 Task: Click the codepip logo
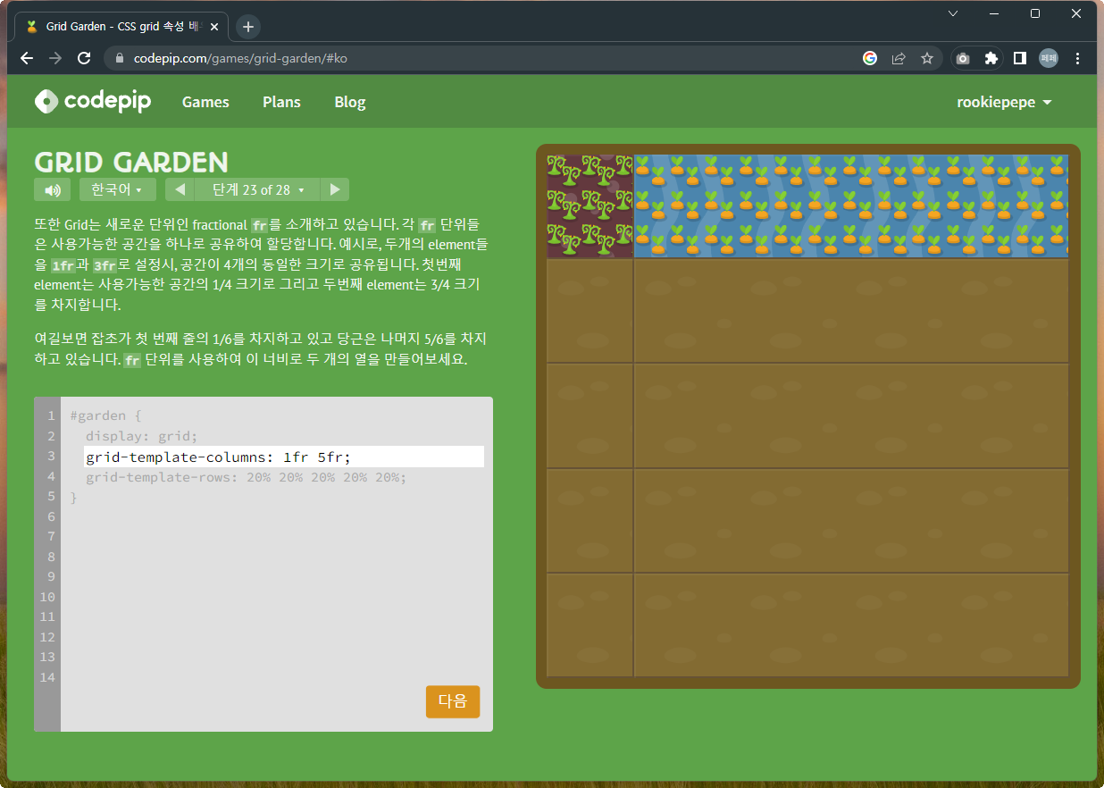coord(93,102)
